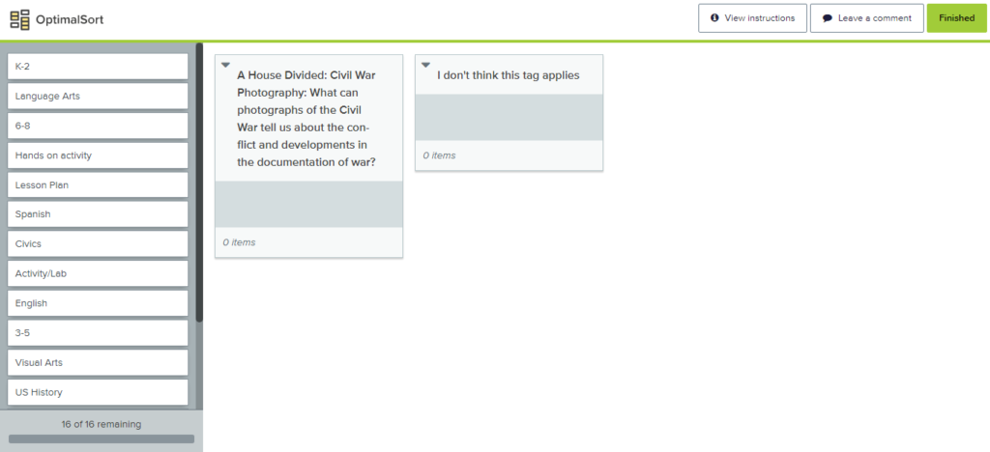Select the Activity/Lab card

(98, 273)
